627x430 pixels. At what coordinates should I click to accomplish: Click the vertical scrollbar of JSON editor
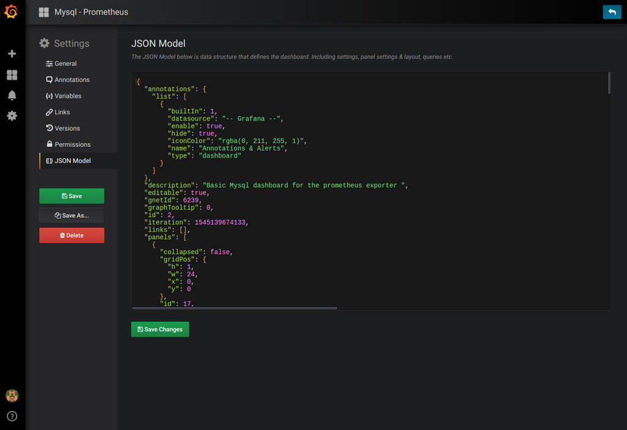click(x=609, y=83)
